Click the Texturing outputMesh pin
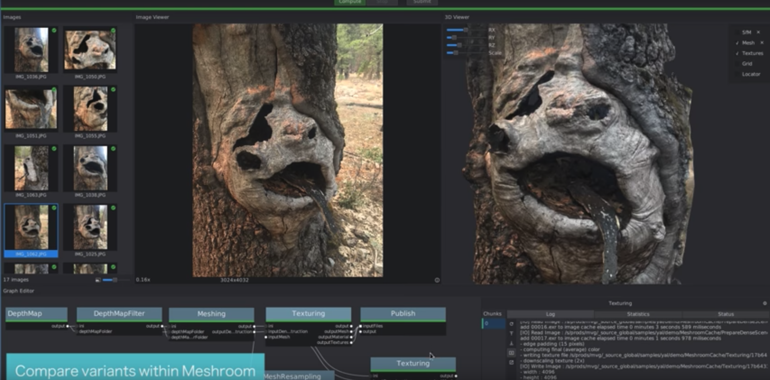 click(x=351, y=332)
